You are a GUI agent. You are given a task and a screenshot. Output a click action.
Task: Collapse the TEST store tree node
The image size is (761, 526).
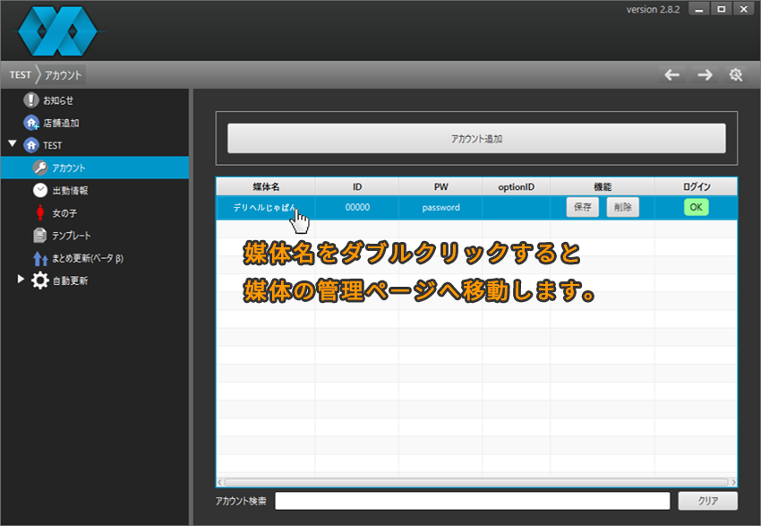click(13, 143)
